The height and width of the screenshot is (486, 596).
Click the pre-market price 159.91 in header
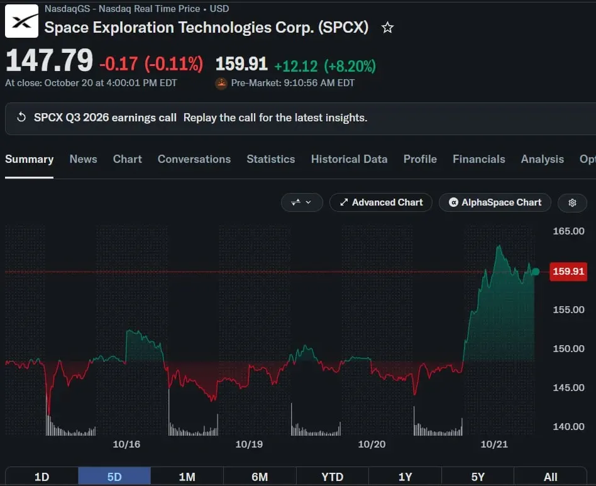(242, 64)
